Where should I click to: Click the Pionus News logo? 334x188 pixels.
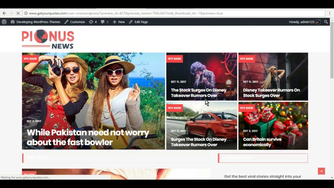[48, 39]
